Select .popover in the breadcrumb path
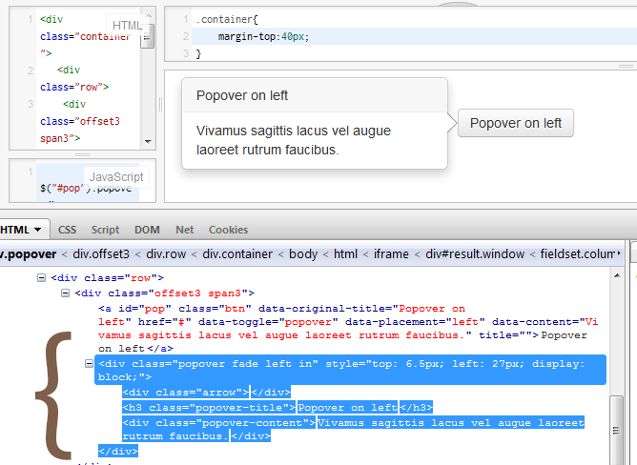The width and height of the screenshot is (637, 465). [28, 254]
